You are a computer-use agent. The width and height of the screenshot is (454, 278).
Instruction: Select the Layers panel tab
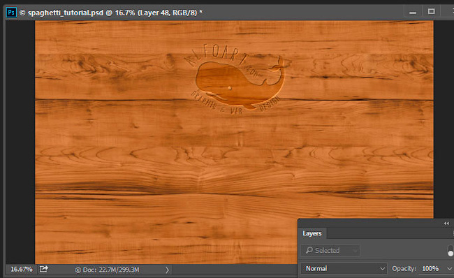click(x=312, y=233)
